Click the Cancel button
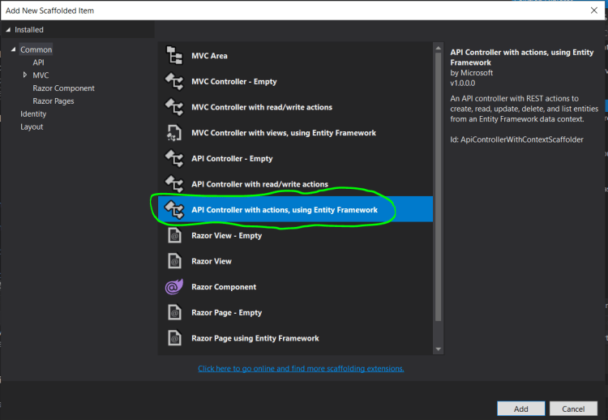608x420 pixels. pos(573,409)
